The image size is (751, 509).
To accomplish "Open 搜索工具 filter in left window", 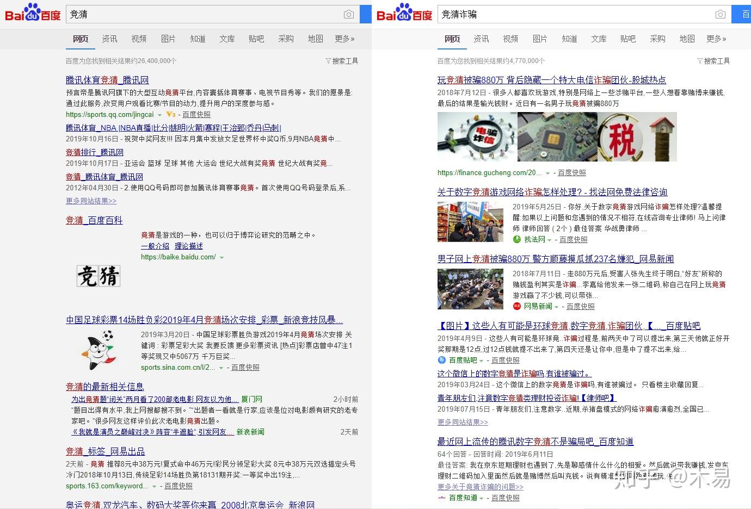I will click(x=342, y=61).
